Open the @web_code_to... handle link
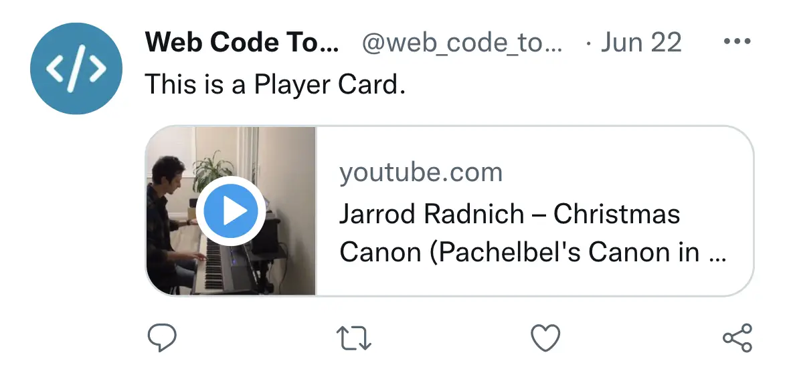The height and width of the screenshot is (379, 785). (462, 43)
